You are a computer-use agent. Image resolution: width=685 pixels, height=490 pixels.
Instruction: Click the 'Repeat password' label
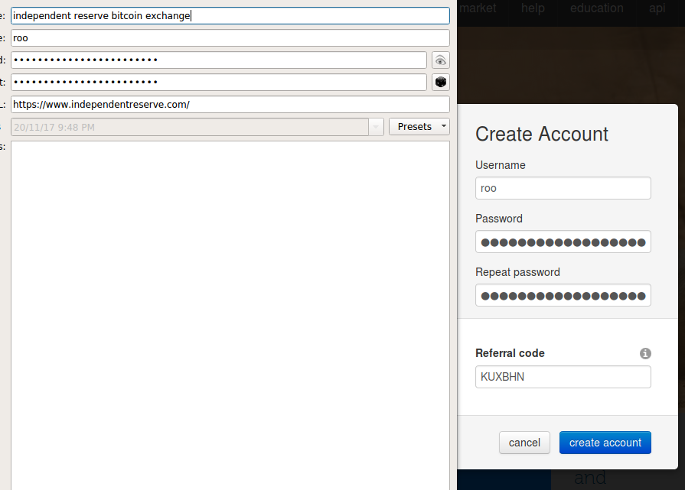(517, 272)
